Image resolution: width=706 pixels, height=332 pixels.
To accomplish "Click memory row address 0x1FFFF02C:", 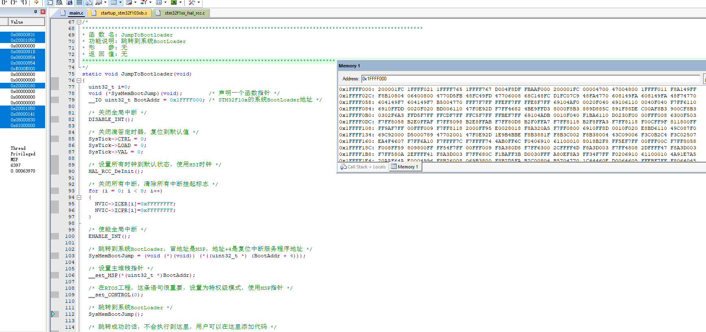I will click(x=356, y=96).
